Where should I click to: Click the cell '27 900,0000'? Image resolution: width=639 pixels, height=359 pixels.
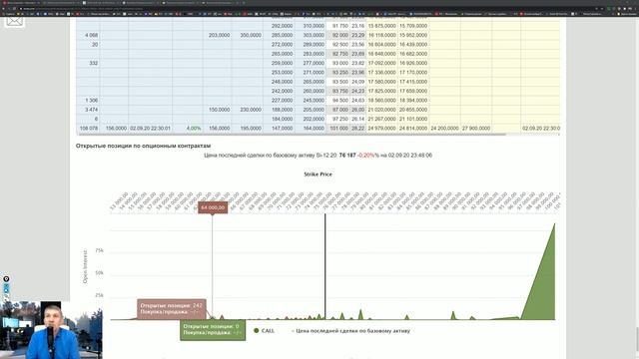point(476,129)
